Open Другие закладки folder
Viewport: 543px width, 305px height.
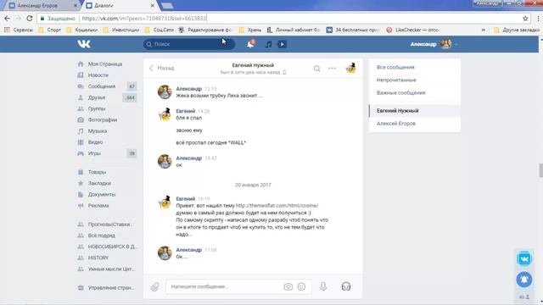(x=517, y=30)
